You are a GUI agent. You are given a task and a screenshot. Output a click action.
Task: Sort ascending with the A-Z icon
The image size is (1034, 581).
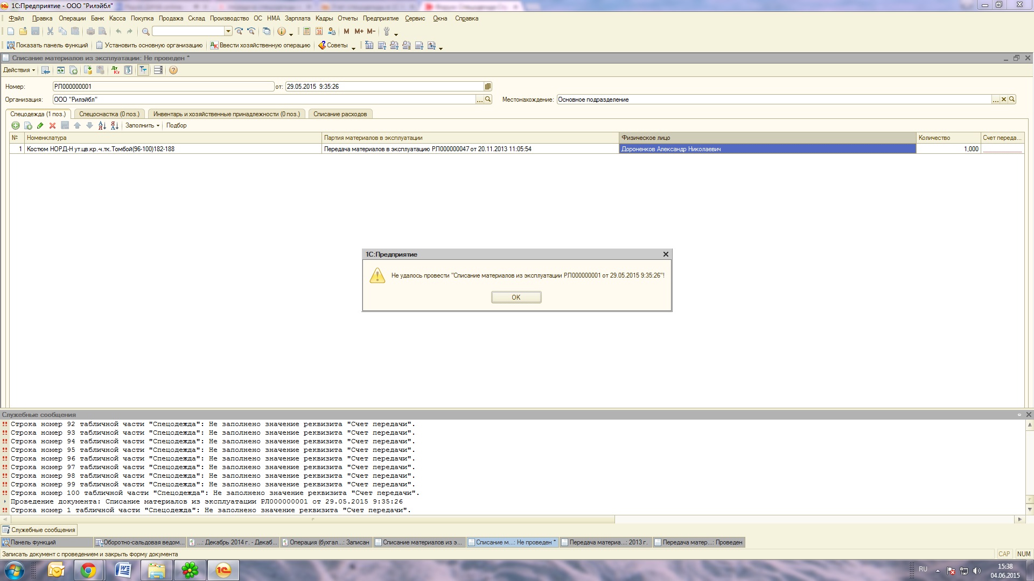tap(102, 125)
